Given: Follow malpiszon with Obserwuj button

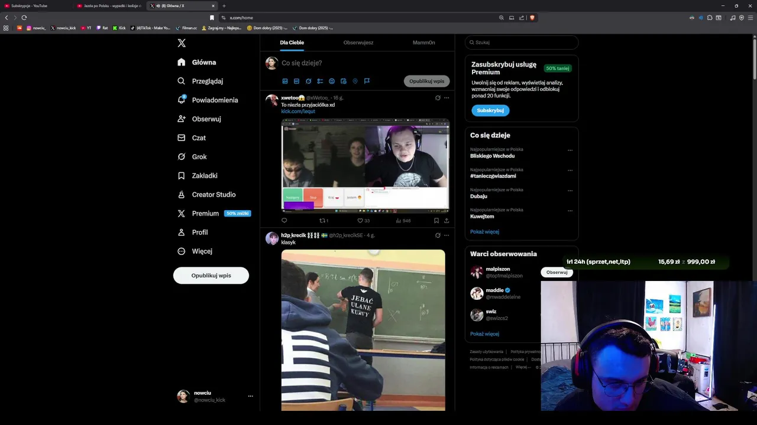Looking at the screenshot, I should tap(557, 272).
